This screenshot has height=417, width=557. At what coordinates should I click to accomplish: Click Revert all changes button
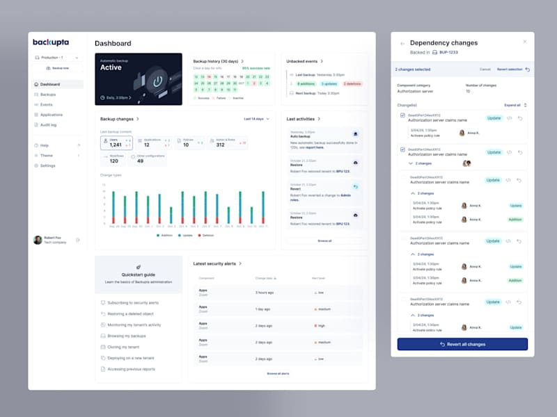point(462,344)
